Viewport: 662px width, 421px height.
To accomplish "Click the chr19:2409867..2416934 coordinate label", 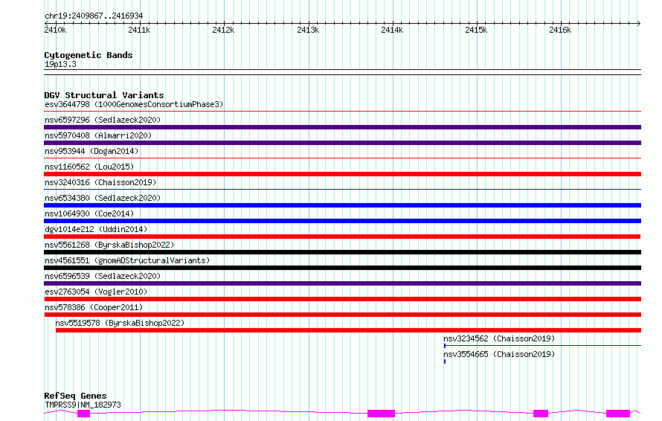I will (x=94, y=16).
